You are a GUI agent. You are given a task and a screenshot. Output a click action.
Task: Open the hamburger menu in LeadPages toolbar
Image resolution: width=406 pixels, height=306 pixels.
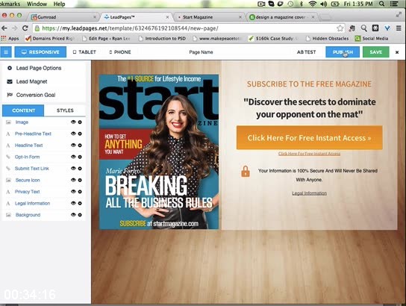[x=6, y=52]
